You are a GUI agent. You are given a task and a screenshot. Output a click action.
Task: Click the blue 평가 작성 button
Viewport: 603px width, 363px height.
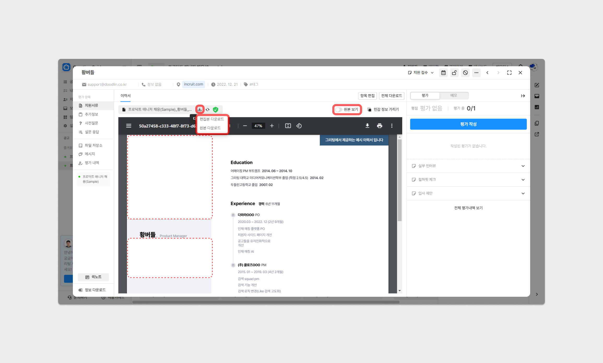coord(468,124)
